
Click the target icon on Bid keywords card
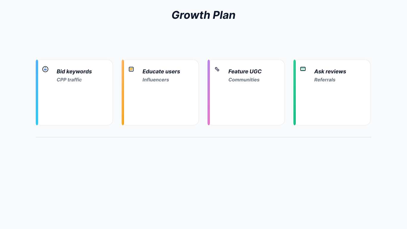point(45,69)
